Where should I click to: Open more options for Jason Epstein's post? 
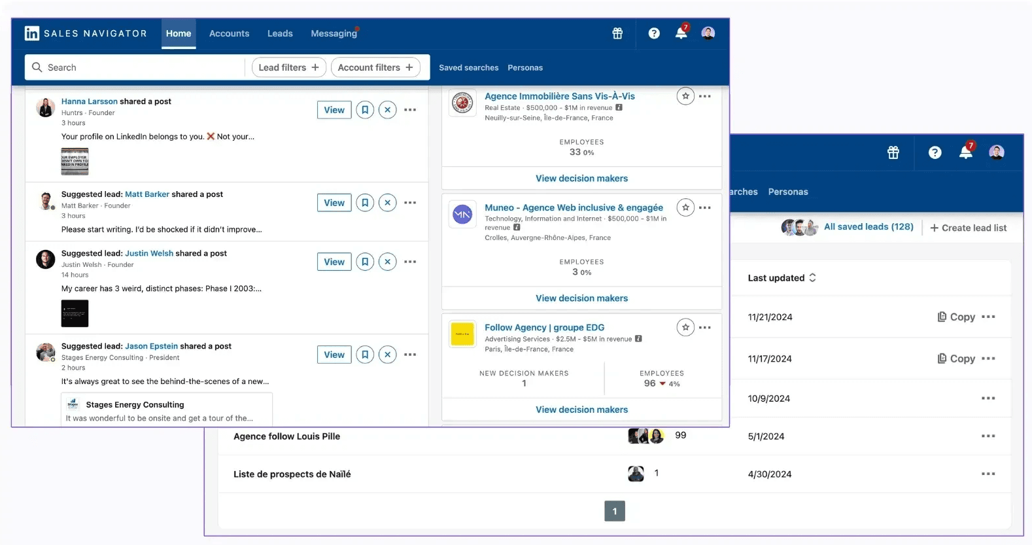(410, 355)
